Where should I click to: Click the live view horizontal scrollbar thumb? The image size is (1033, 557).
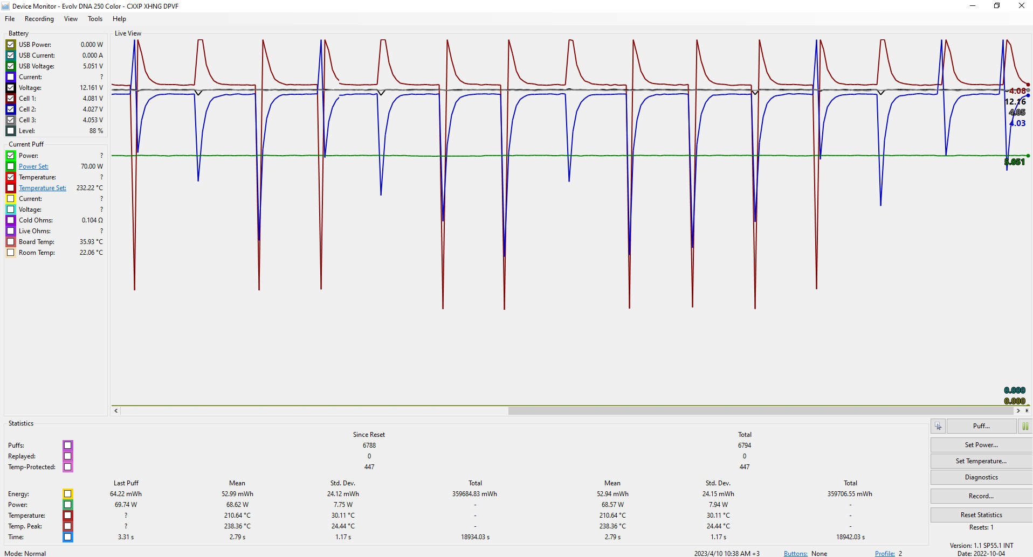pos(760,411)
